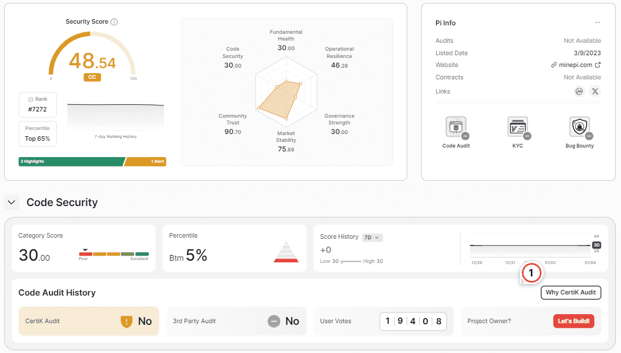Select the 3 Highlights bar segment
This screenshot has height=353, width=621.
point(71,162)
